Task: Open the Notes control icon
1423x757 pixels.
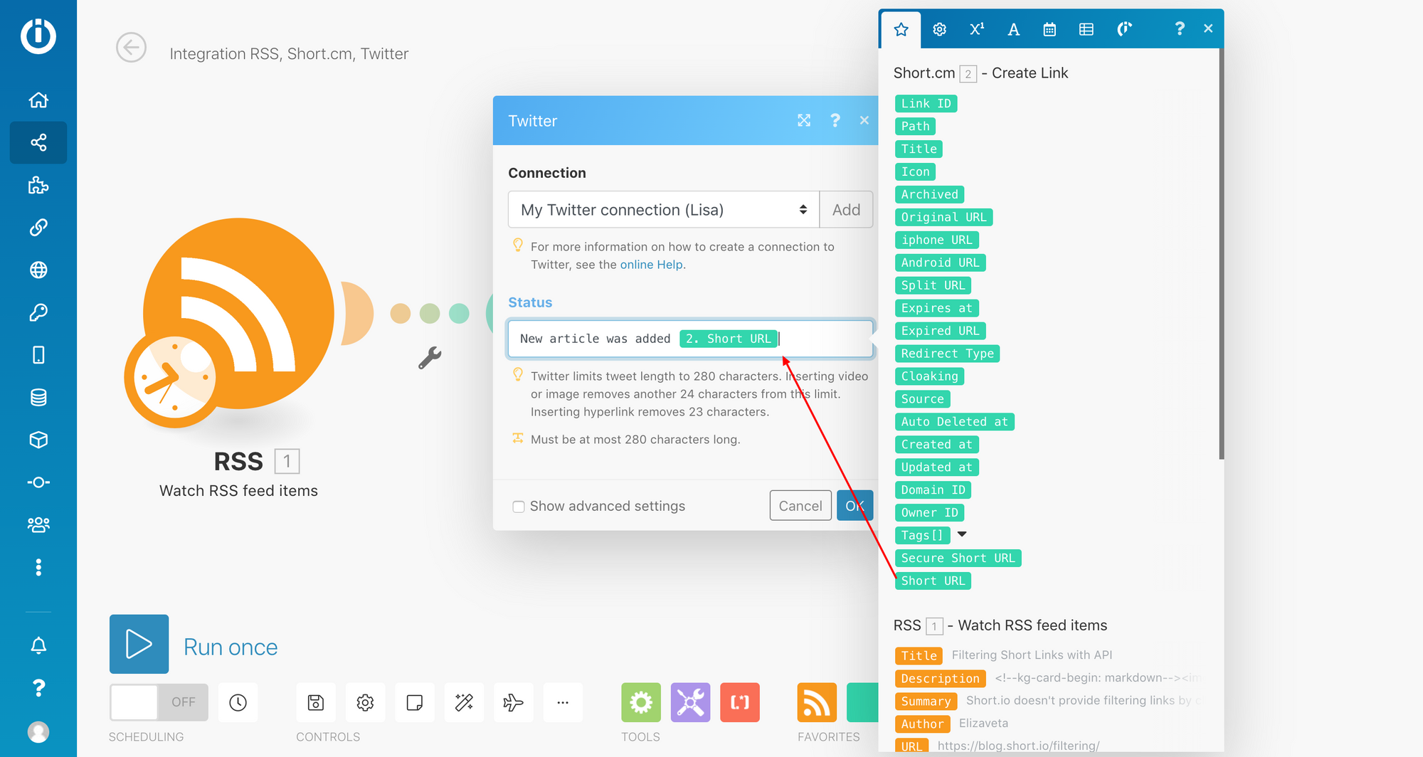Action: coord(415,703)
